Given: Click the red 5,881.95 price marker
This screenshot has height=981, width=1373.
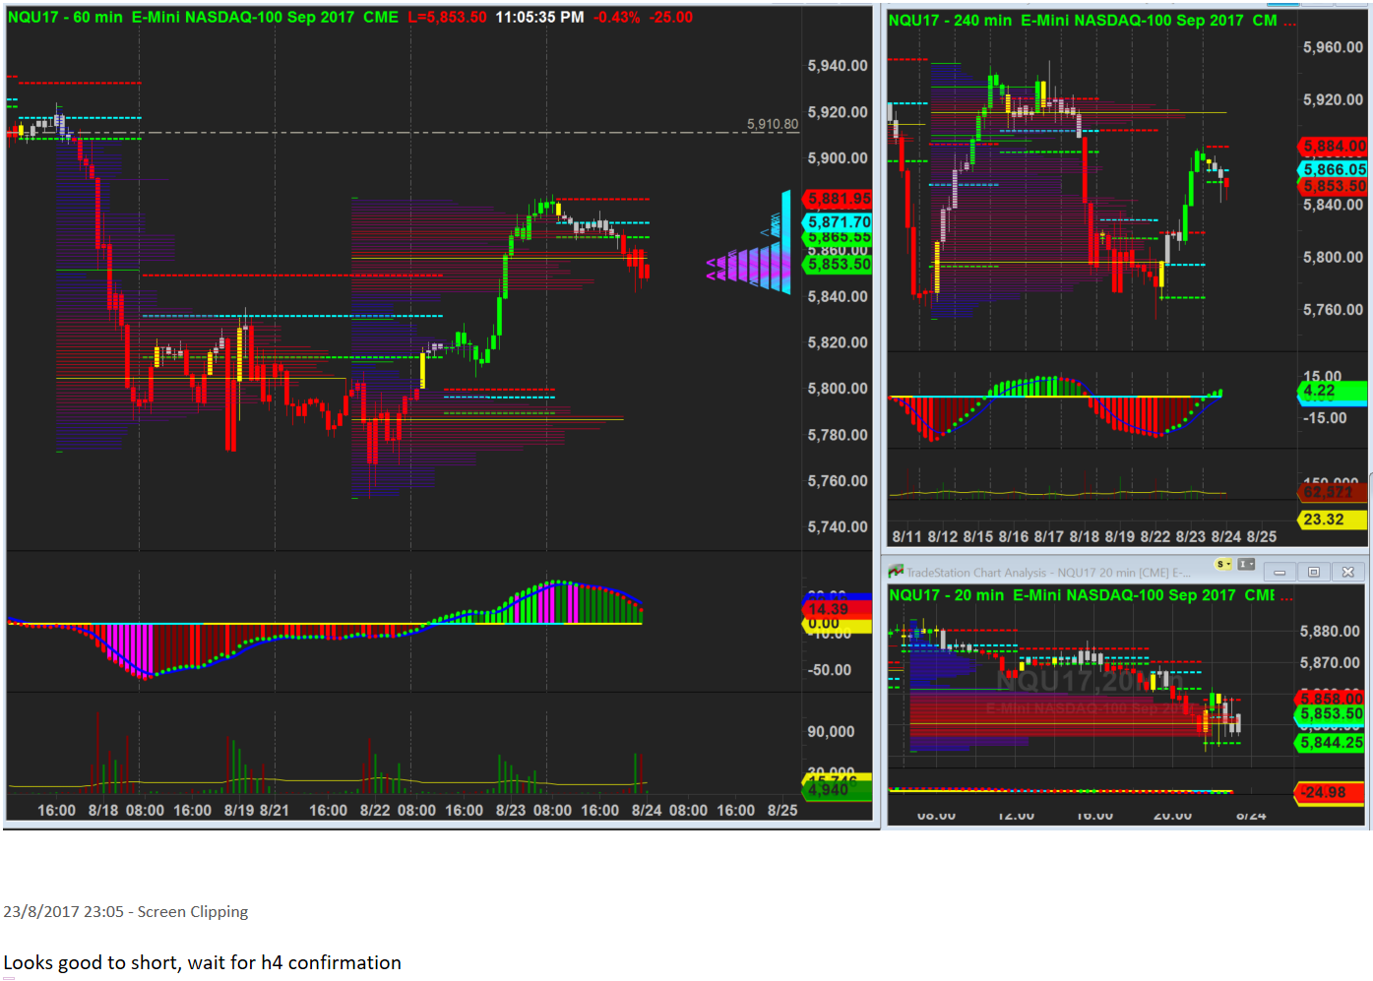Looking at the screenshot, I should click(839, 199).
